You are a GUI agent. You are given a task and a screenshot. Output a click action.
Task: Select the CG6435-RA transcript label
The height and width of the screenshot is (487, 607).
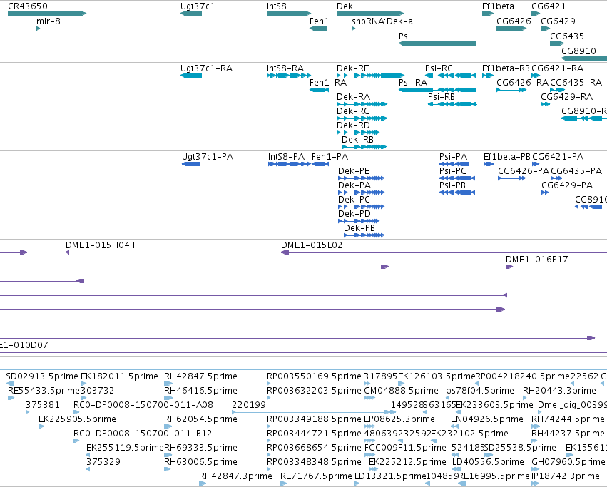576,83
